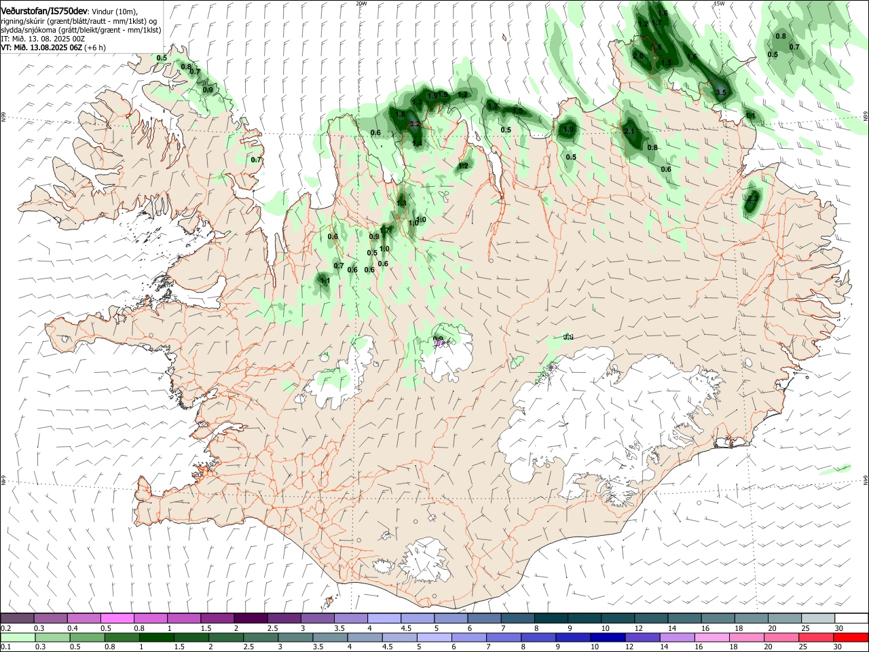Pick rain swatch between 3 and 3.5
The height and width of the screenshot is (652, 869).
pyautogui.click(x=295, y=637)
